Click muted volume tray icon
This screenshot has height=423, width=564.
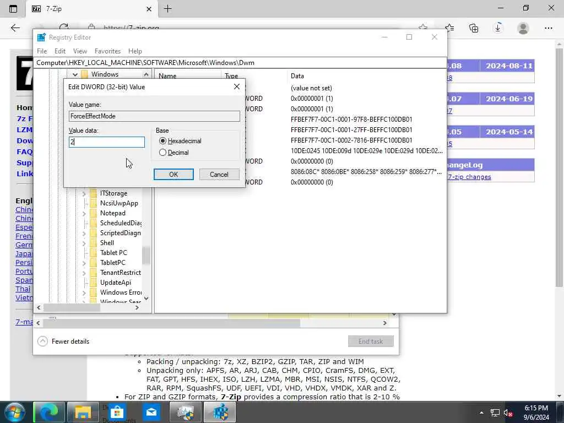[x=508, y=413]
